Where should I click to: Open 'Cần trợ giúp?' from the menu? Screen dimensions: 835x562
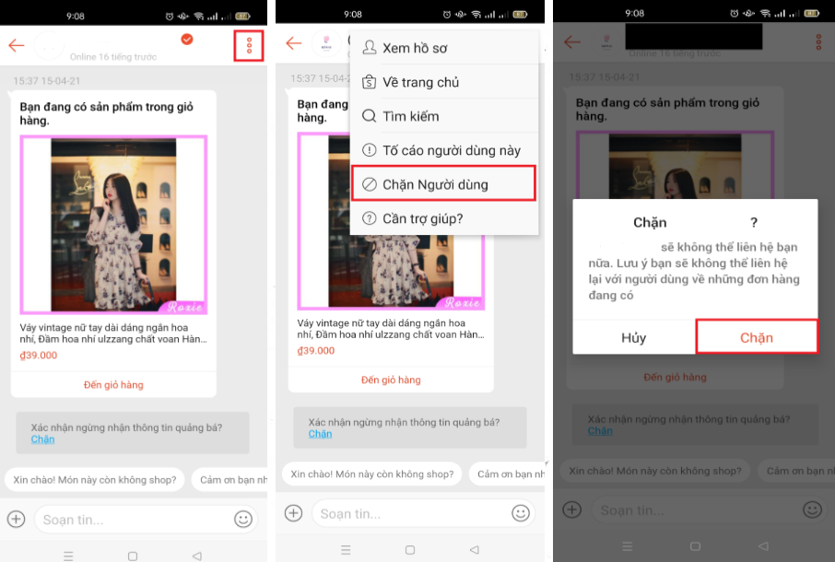pos(422,218)
